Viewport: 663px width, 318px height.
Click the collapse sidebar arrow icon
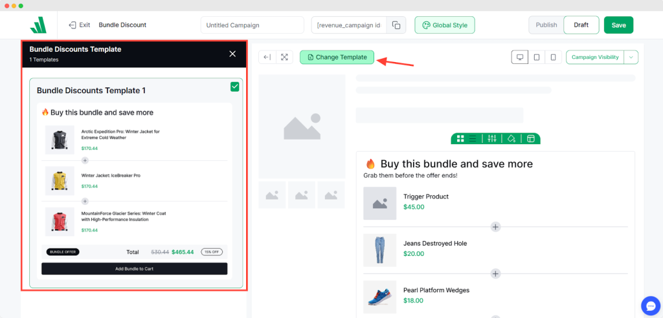click(267, 57)
